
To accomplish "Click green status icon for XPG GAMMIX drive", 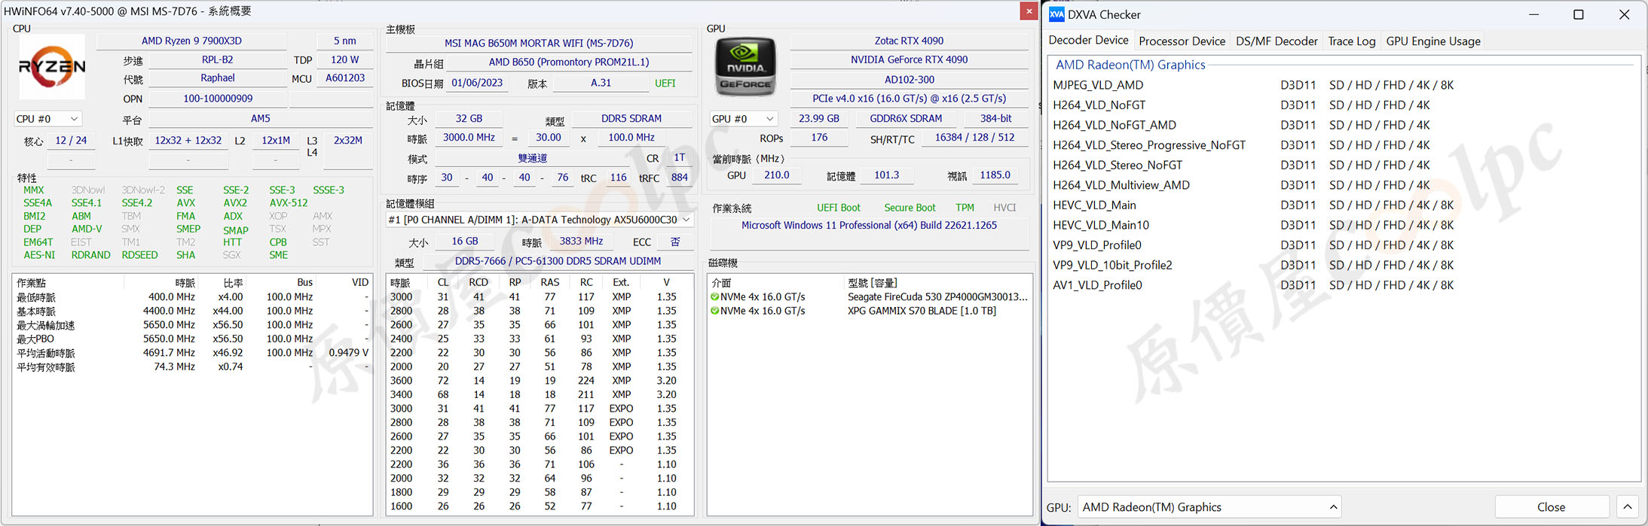I will [x=714, y=311].
